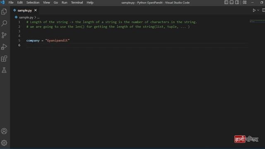Click line number 5 in gutter
265x149 pixels.
coord(19,41)
